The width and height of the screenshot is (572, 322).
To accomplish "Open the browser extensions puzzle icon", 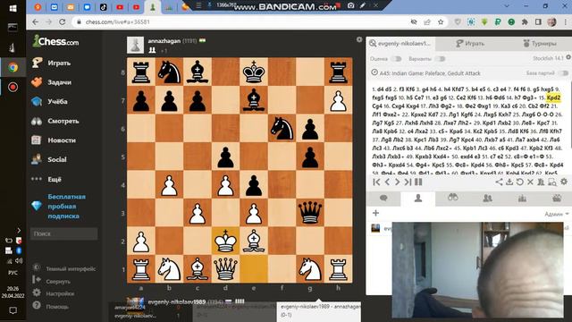I will 525,21.
